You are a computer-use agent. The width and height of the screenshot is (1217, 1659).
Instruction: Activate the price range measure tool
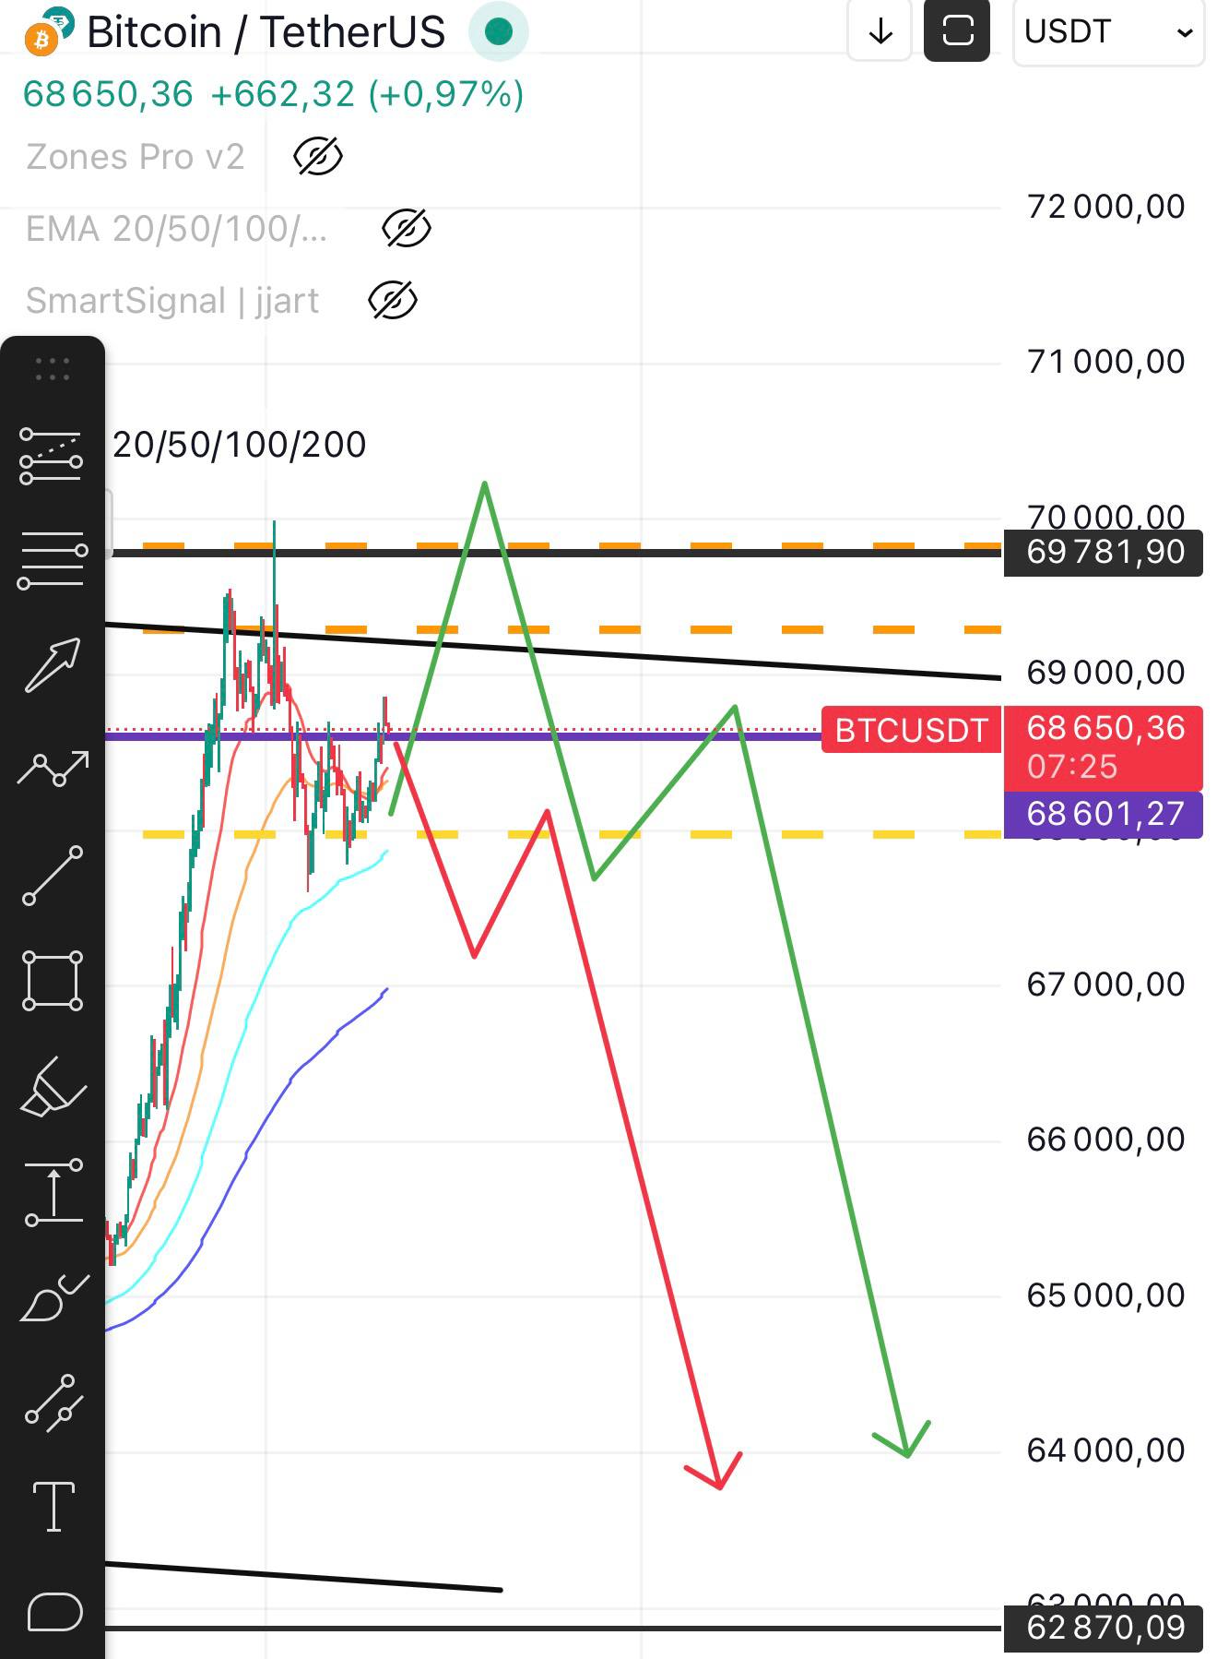point(53,1193)
